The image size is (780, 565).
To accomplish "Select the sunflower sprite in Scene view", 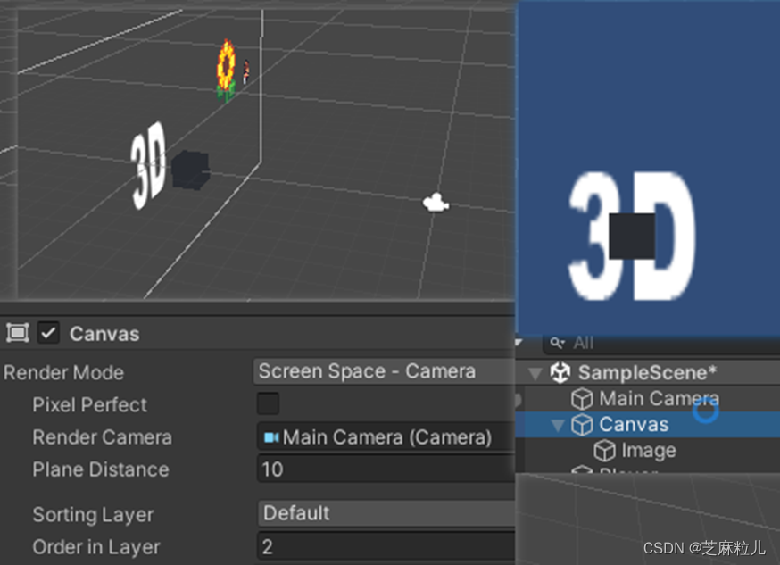I will point(226,71).
